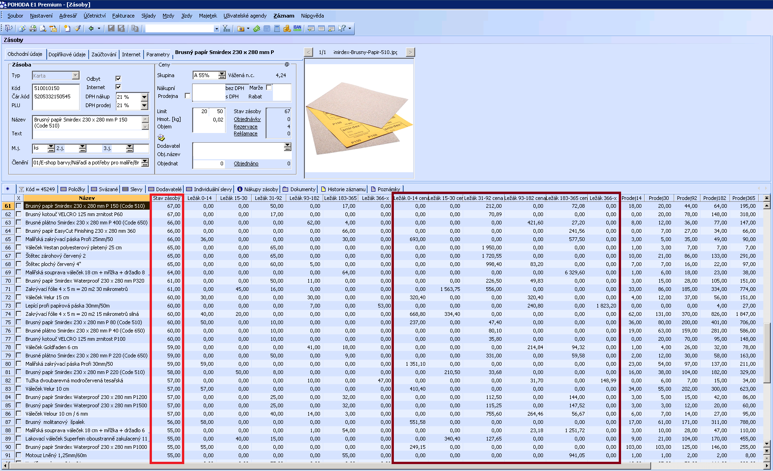The height and width of the screenshot is (471, 773).
Task: Click the question mark help cursor icon
Action: [342, 28]
